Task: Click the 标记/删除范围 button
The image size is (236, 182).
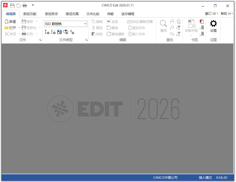Action: tap(140, 22)
